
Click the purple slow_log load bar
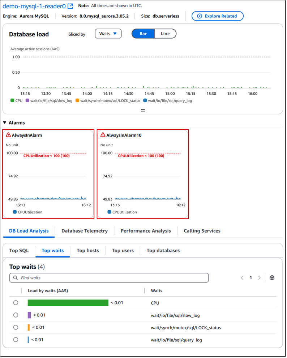29,315
